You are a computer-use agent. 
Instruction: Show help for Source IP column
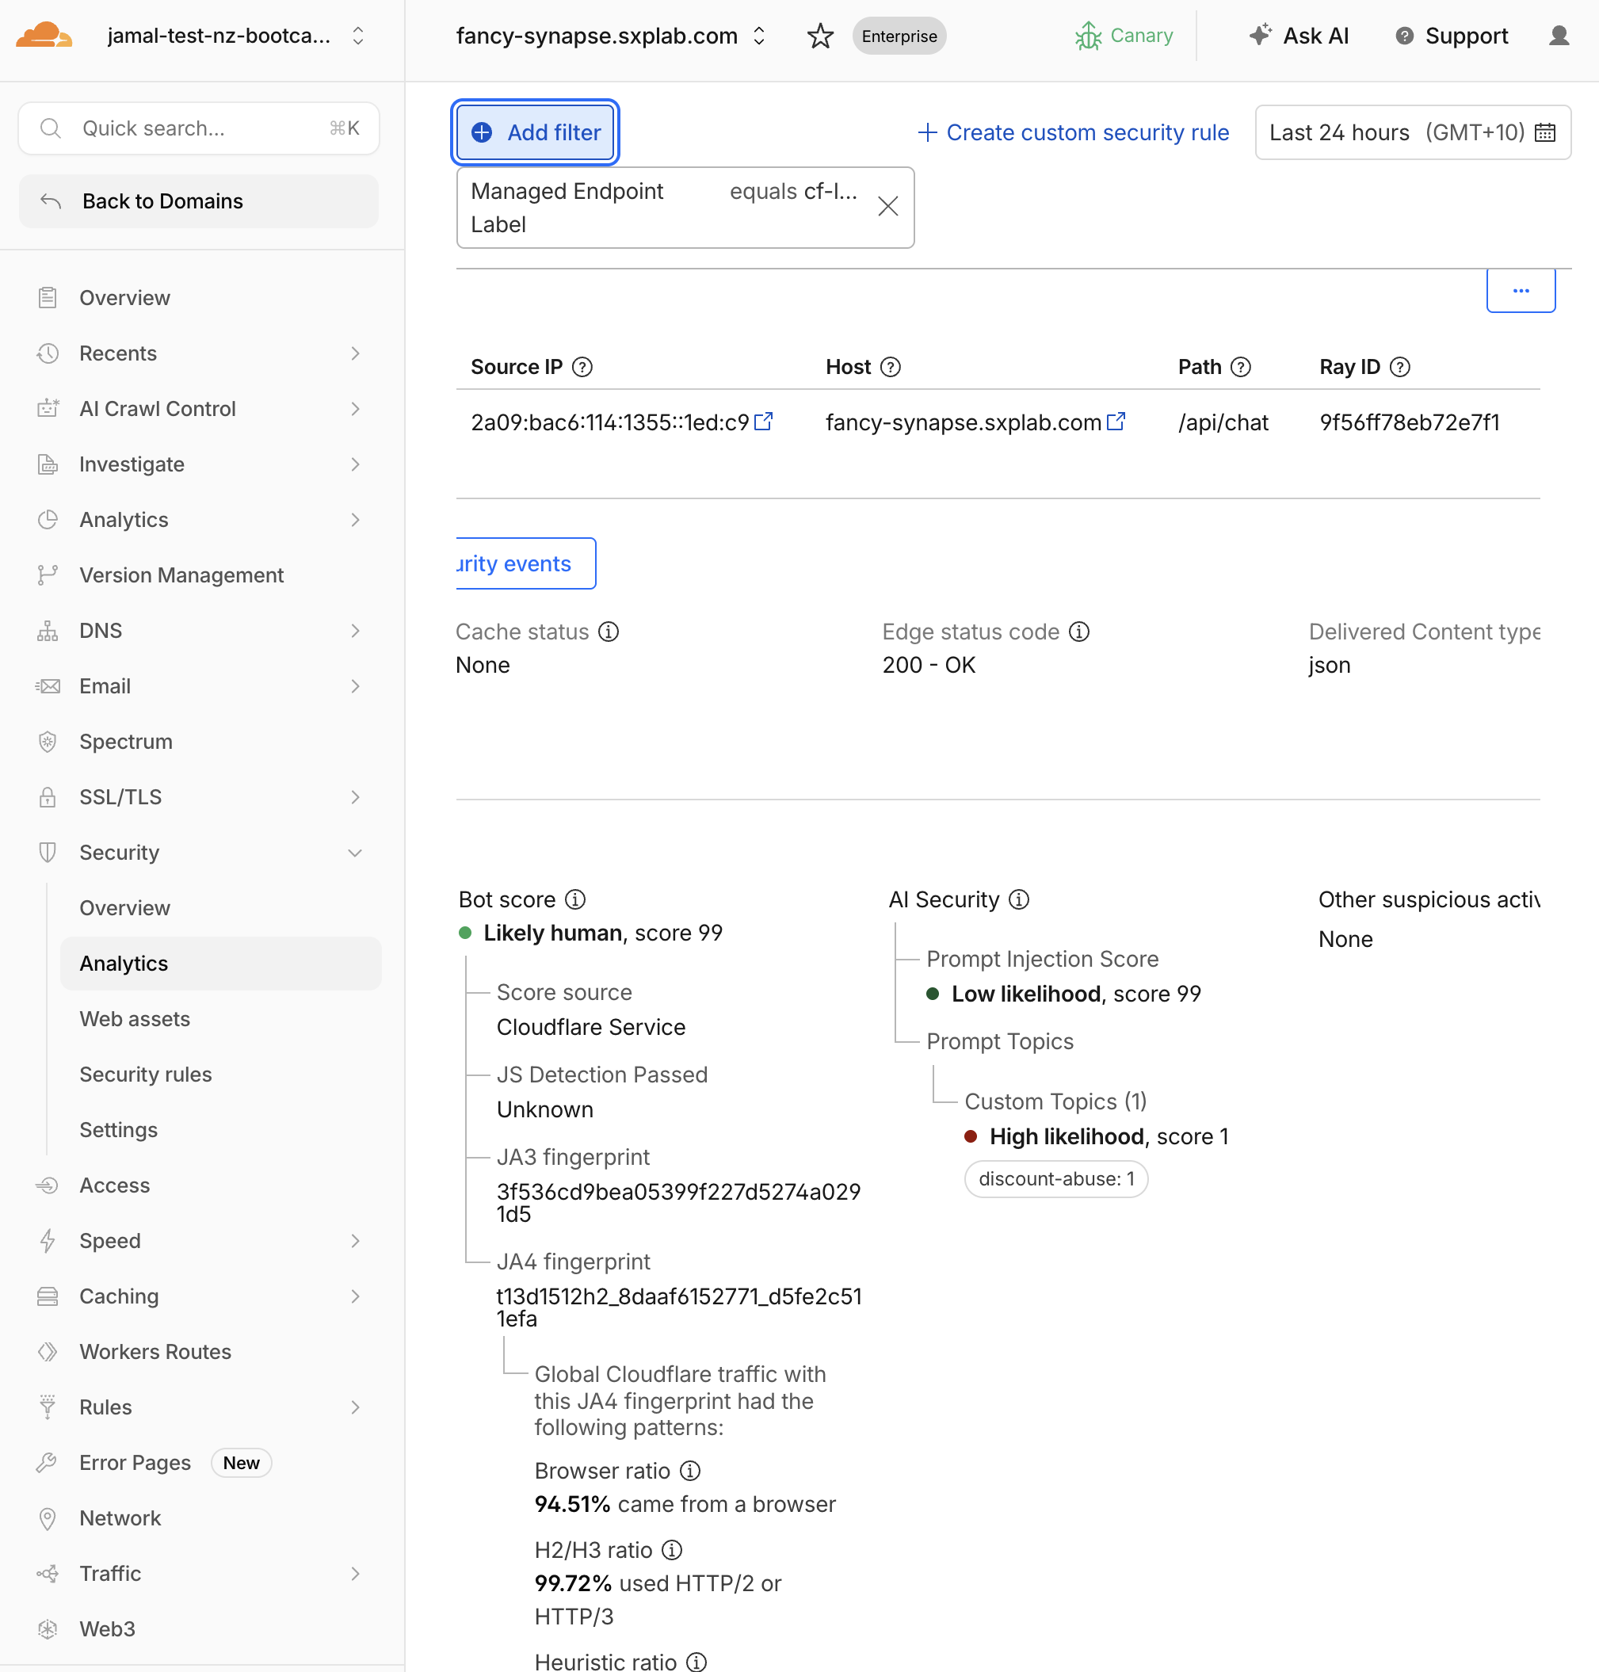(x=582, y=366)
